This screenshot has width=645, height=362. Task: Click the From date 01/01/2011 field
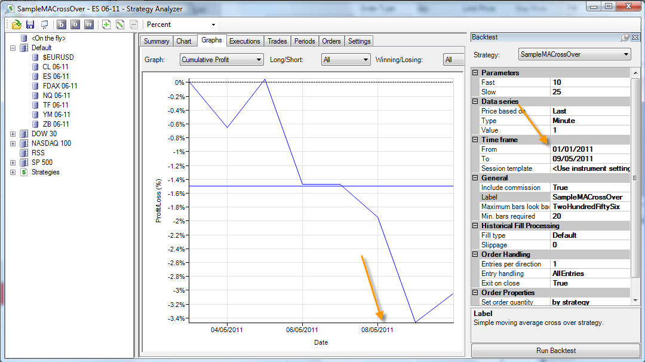click(x=590, y=149)
